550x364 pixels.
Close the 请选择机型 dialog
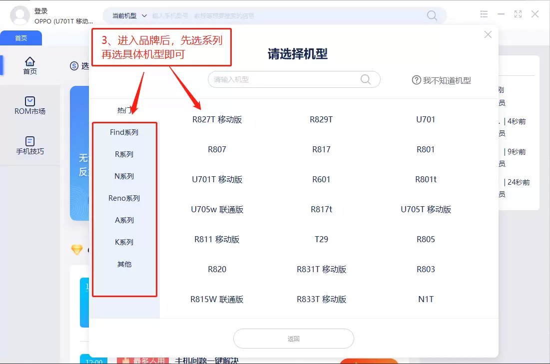(x=488, y=34)
